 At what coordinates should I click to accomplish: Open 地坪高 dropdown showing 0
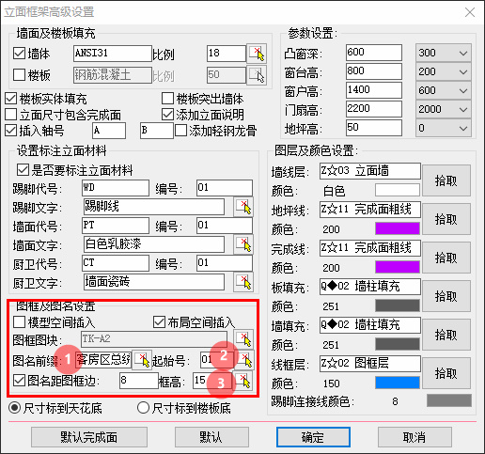444,128
